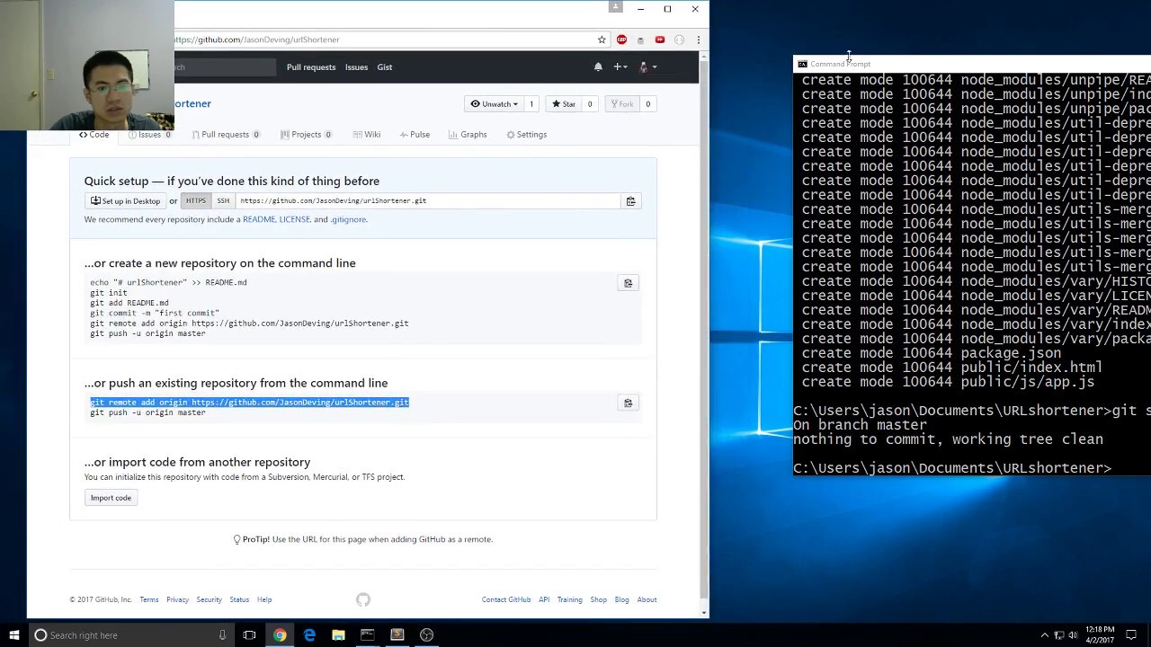Go to Gist in GitHub header
The width and height of the screenshot is (1151, 647).
point(385,67)
